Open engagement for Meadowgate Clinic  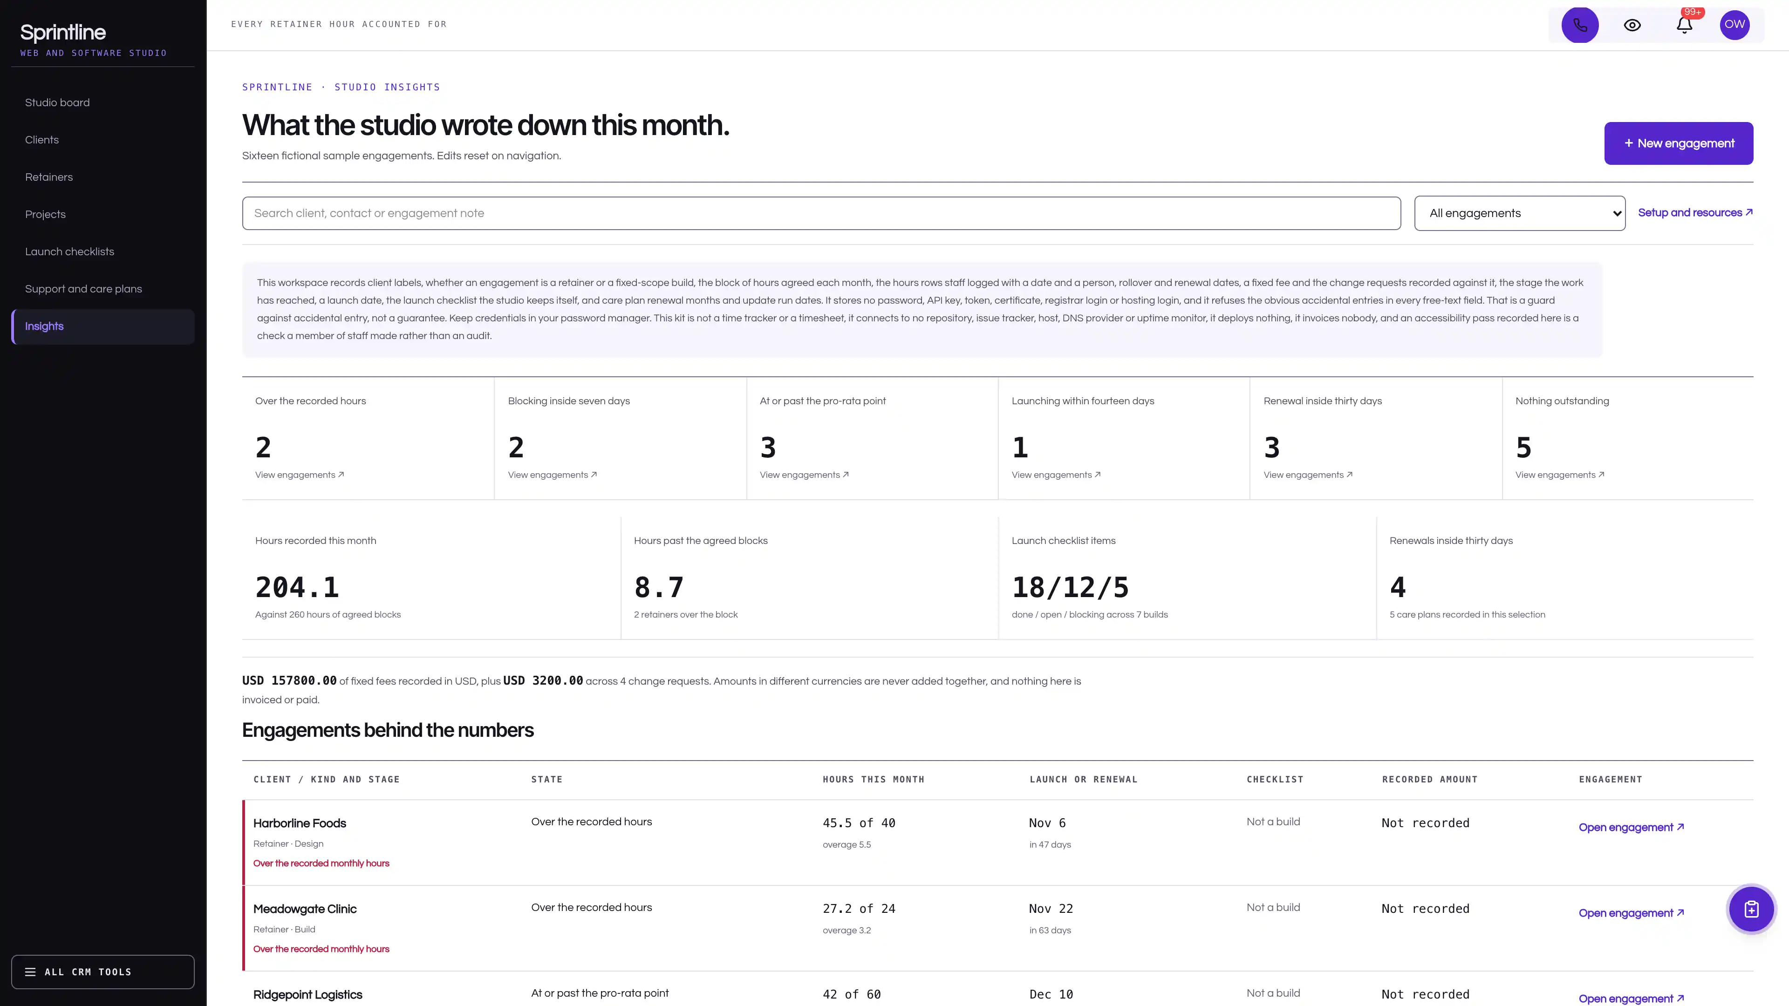coord(1632,913)
